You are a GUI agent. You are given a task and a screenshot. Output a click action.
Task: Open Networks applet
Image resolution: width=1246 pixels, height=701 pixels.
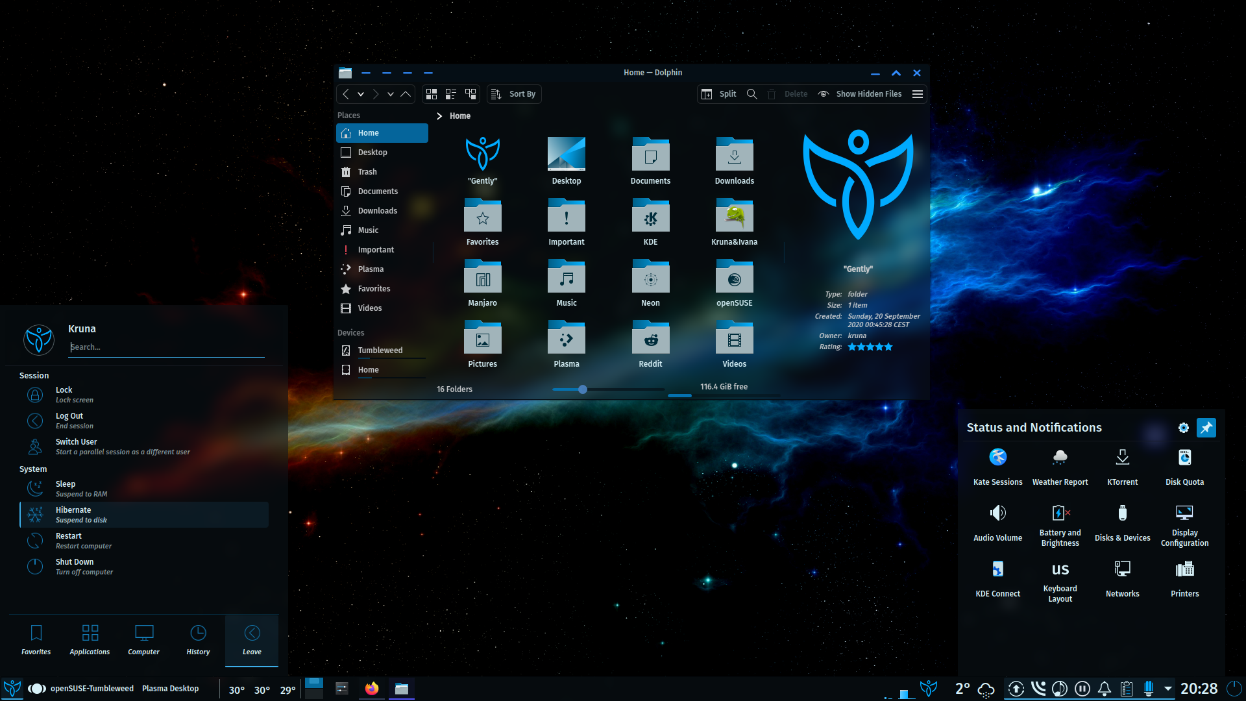pyautogui.click(x=1123, y=578)
